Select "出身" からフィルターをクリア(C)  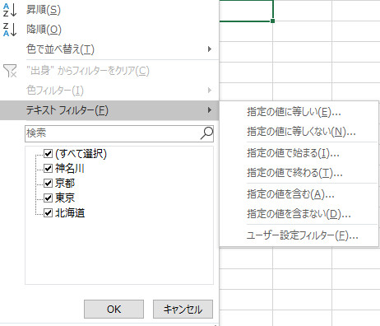pos(109,71)
